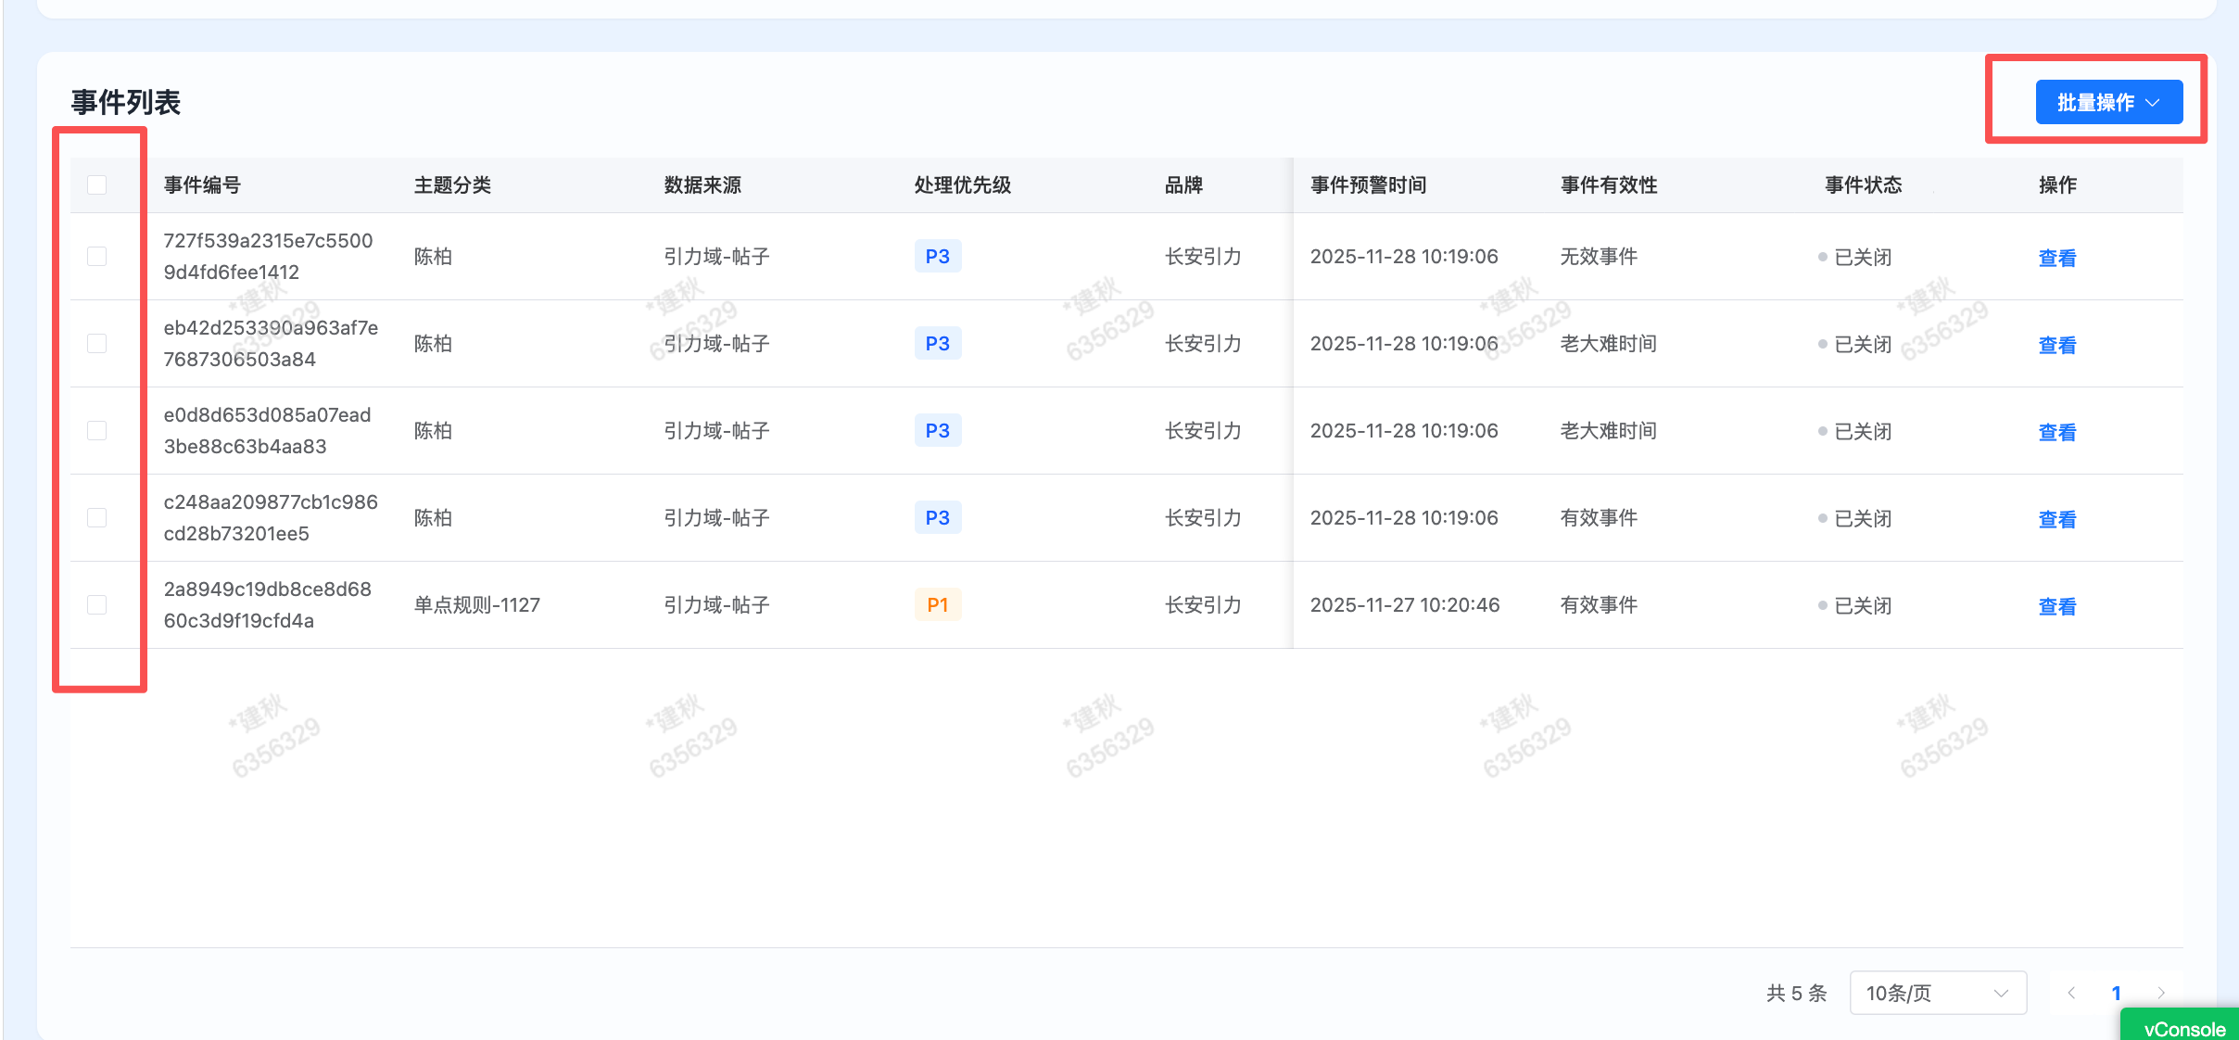This screenshot has width=2239, height=1040.
Task: Toggle the select-all checkbox in table header
Action: coord(97,184)
